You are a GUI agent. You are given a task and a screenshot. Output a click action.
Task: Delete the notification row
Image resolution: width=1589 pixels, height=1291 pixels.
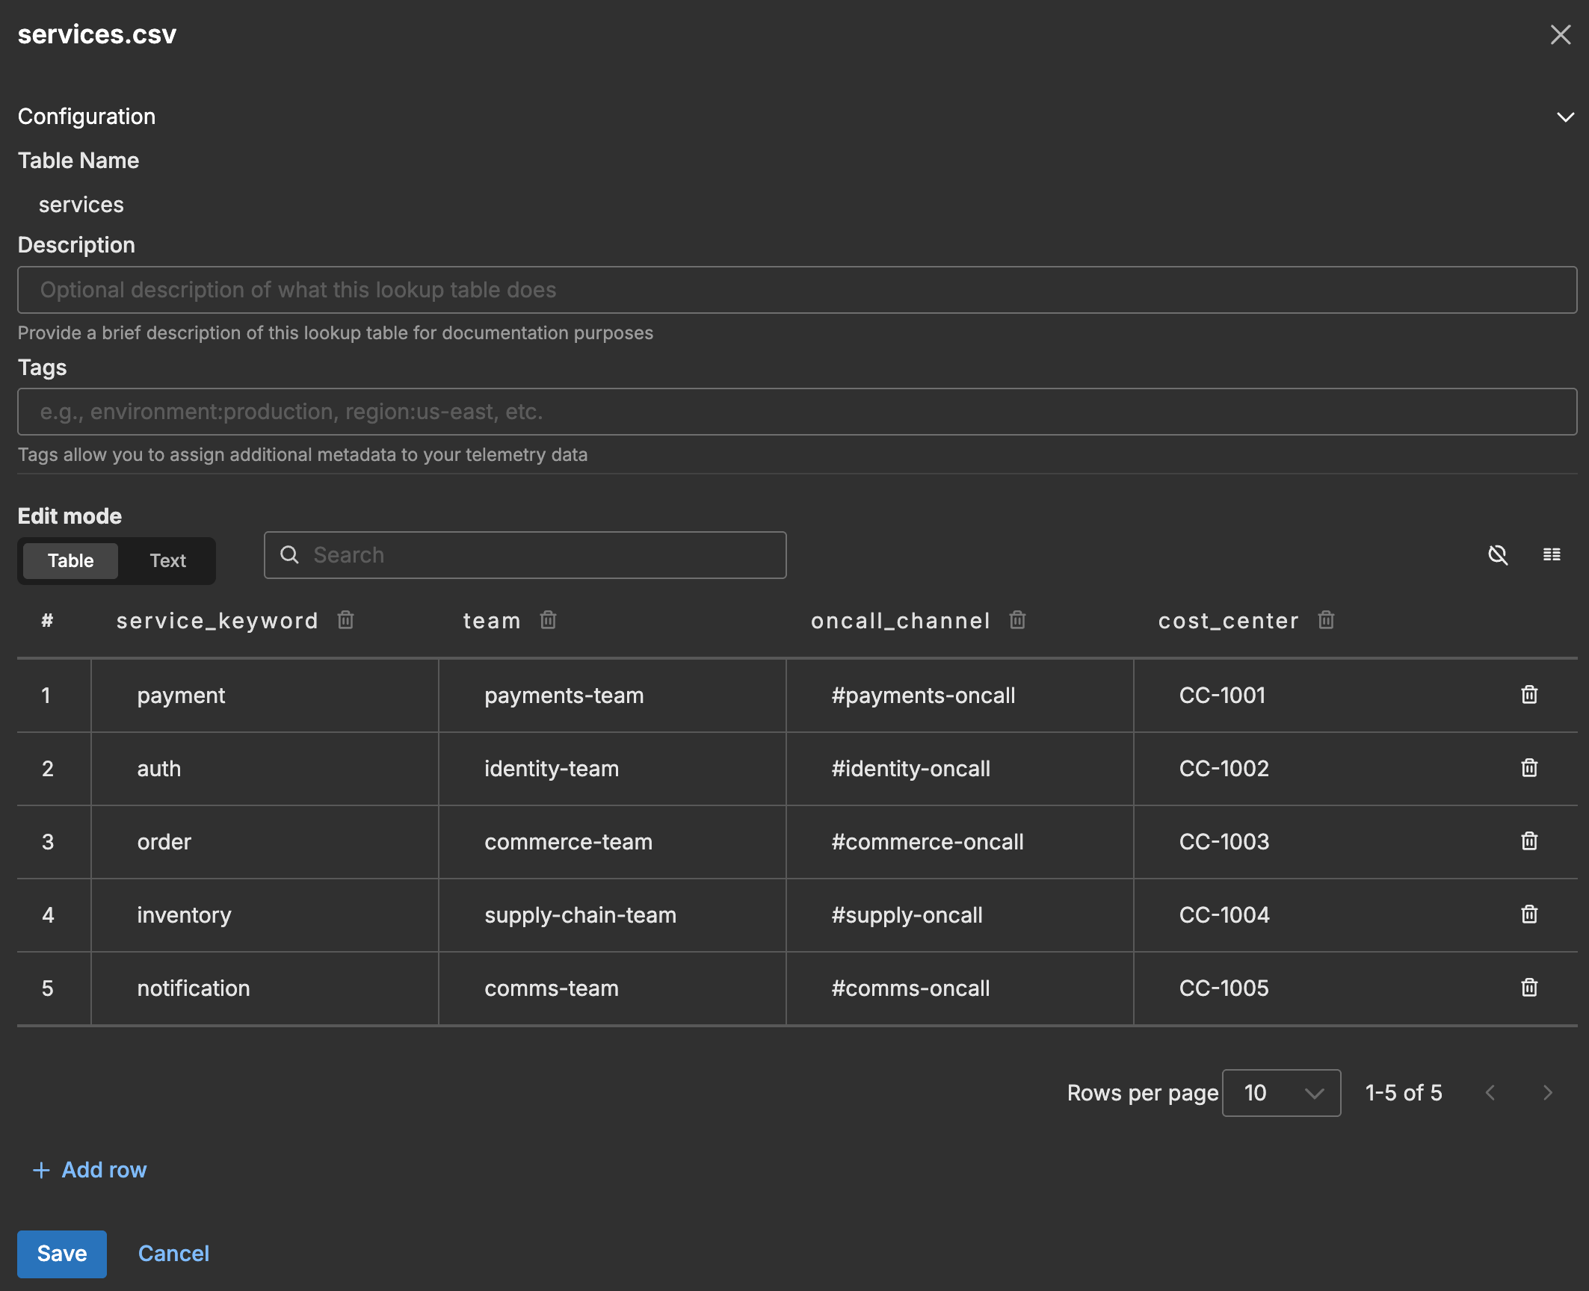1529,988
